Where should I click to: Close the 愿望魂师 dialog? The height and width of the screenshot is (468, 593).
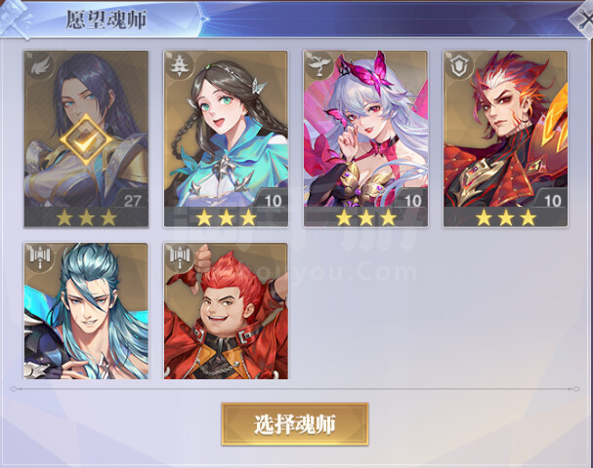(584, 19)
